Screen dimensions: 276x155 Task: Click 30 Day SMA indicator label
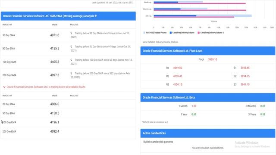(x=9, y=35)
